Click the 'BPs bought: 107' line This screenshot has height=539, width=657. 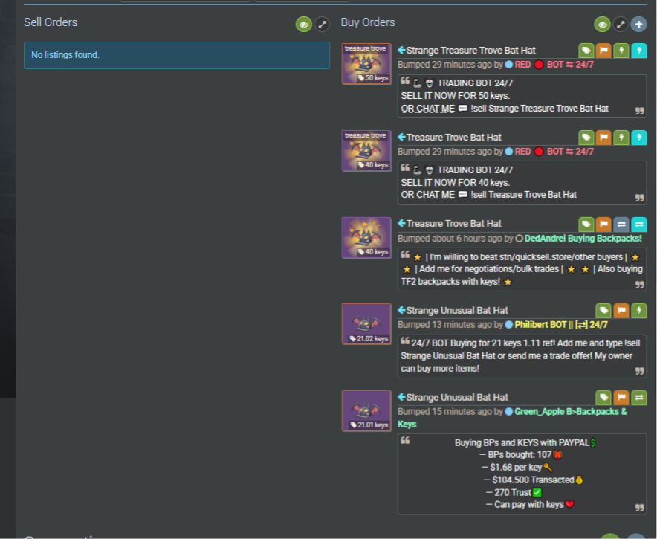(x=520, y=455)
